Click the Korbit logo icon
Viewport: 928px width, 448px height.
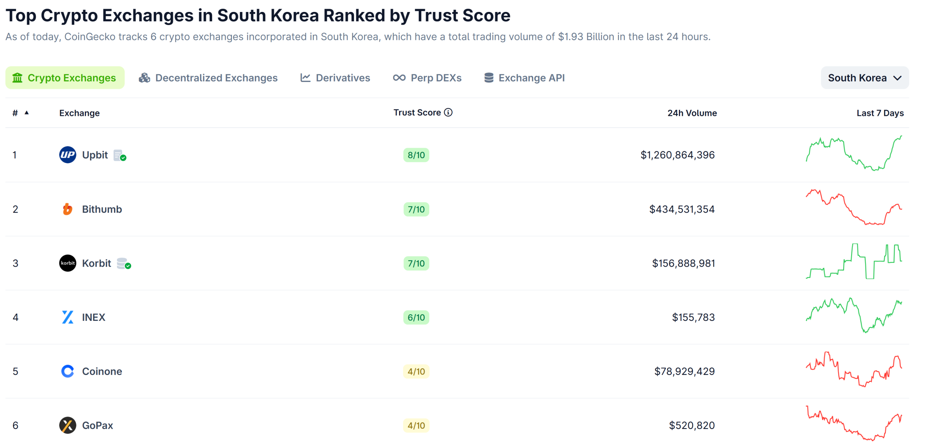click(67, 263)
